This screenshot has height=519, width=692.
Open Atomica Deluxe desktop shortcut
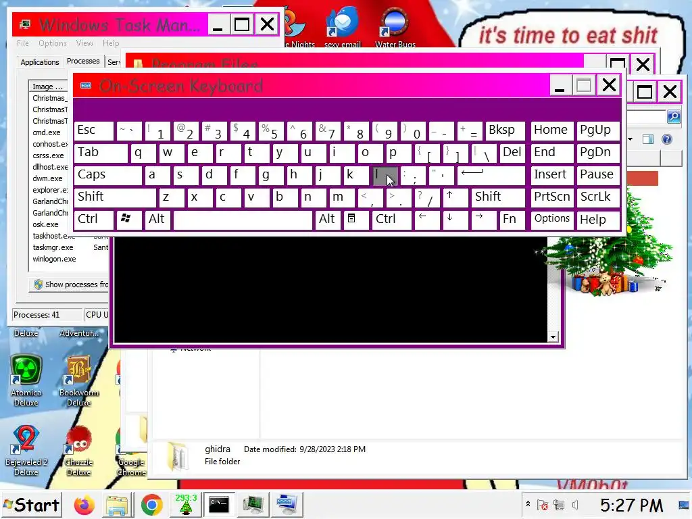[x=26, y=380]
